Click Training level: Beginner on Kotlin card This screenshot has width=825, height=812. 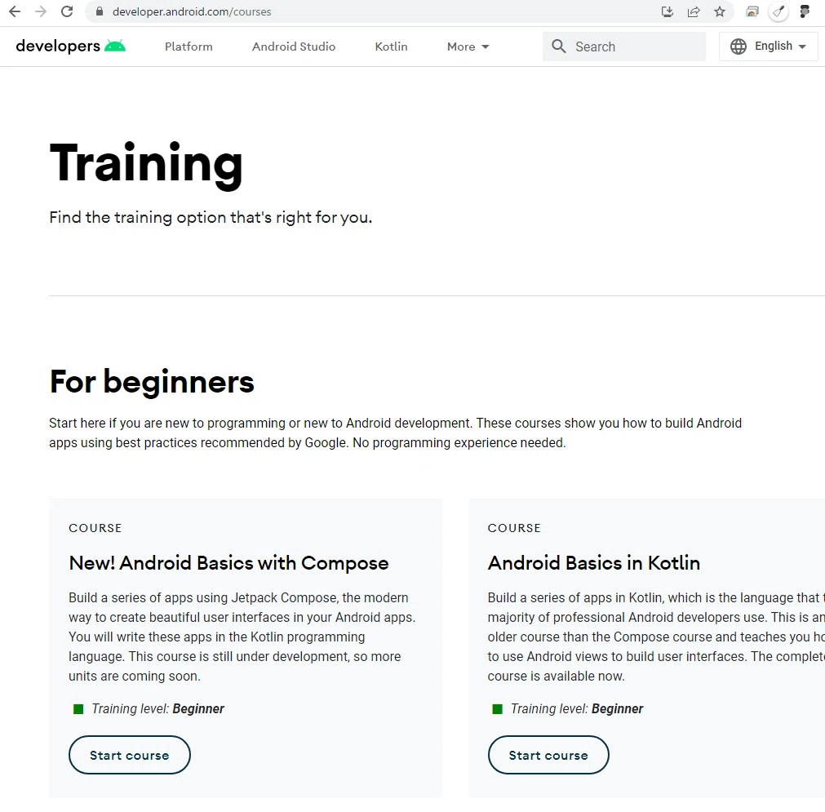(x=577, y=709)
